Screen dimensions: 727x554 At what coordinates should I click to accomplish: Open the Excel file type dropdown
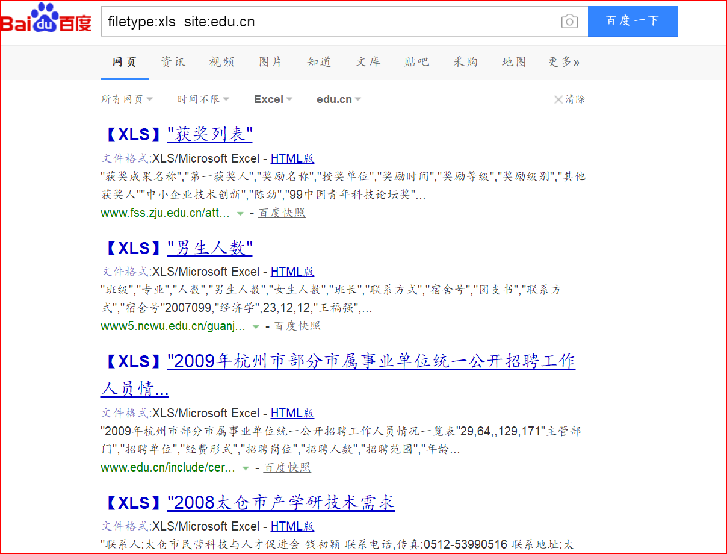(x=273, y=99)
